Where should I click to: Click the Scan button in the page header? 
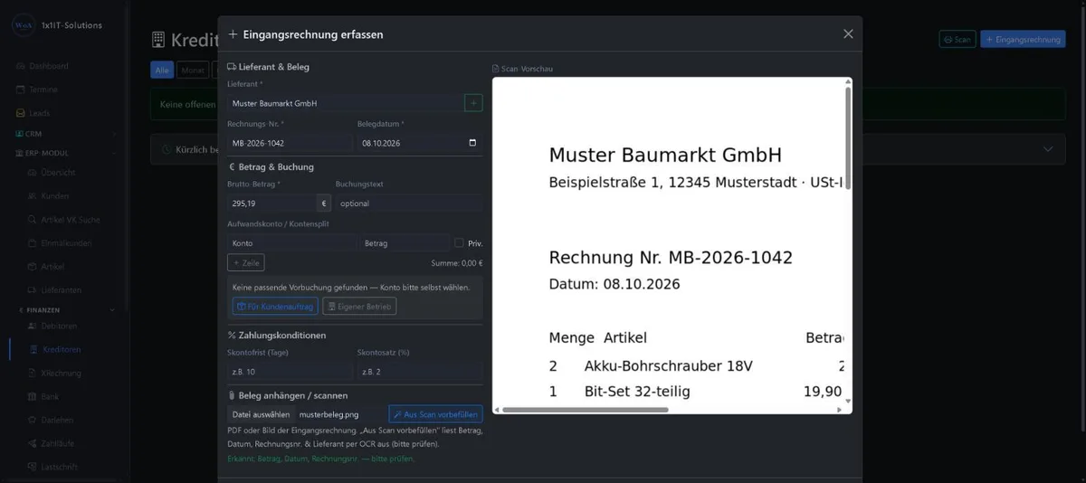point(957,39)
